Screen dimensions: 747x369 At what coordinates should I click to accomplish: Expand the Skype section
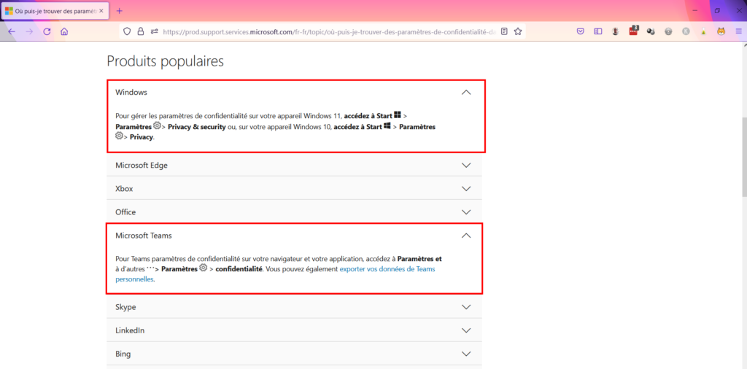pyautogui.click(x=294, y=307)
